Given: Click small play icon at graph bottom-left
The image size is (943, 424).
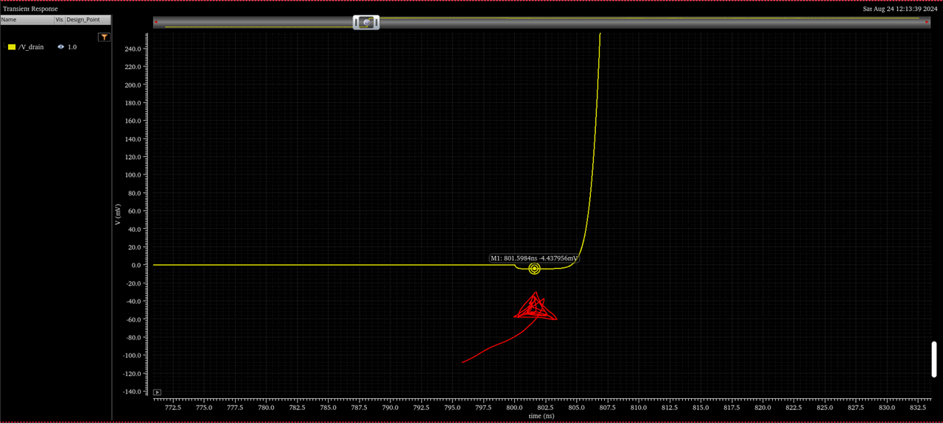Looking at the screenshot, I should pos(157,392).
